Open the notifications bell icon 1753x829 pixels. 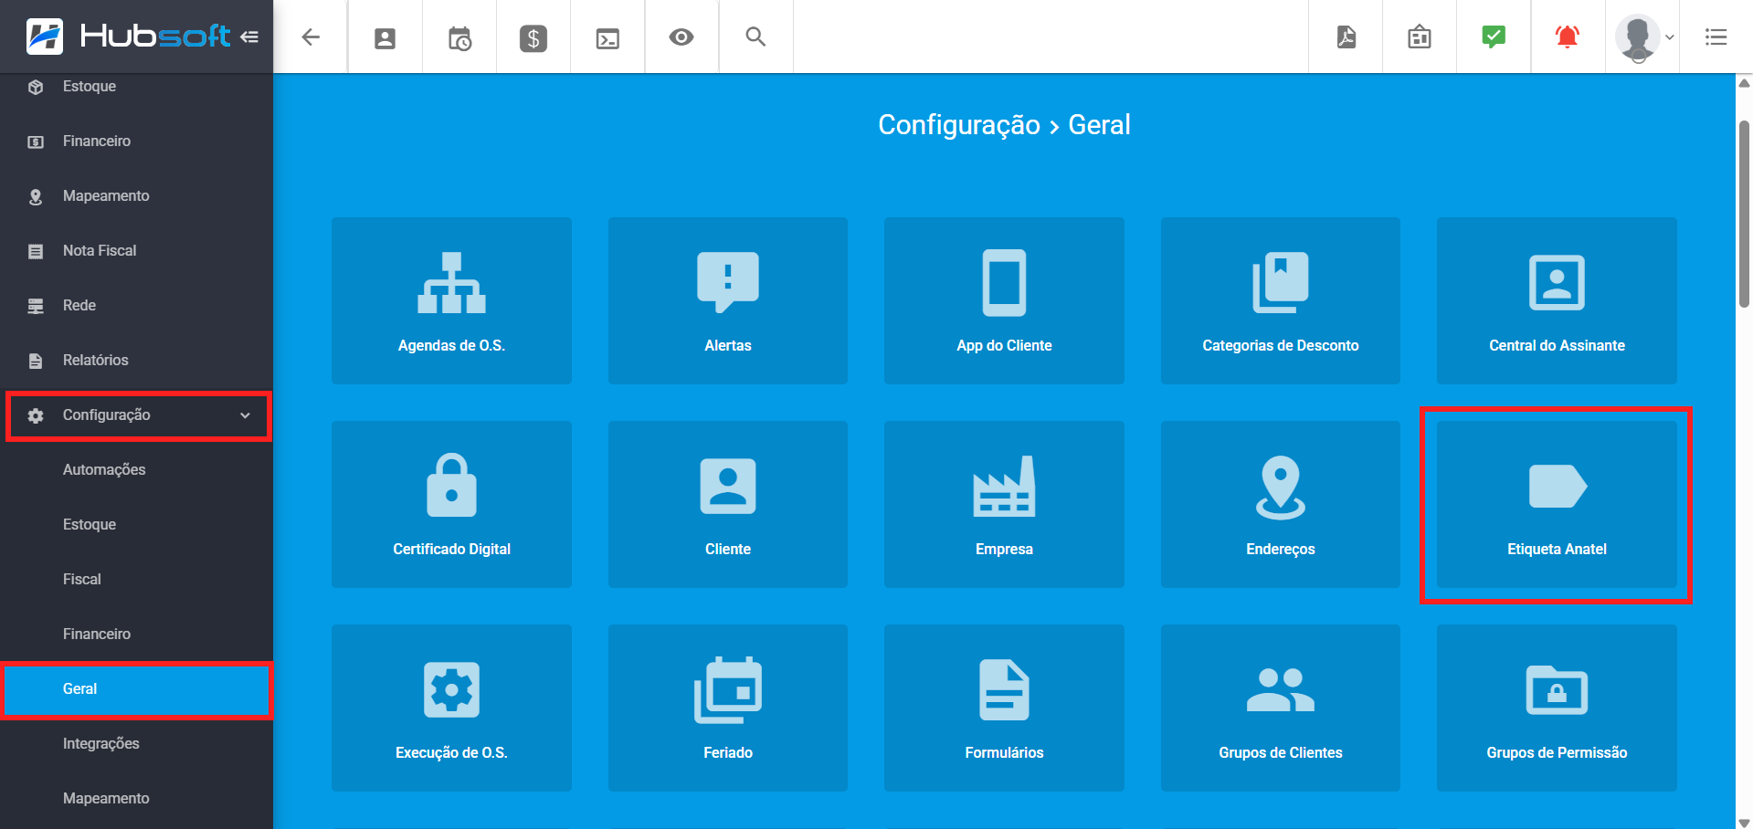pyautogui.click(x=1566, y=37)
